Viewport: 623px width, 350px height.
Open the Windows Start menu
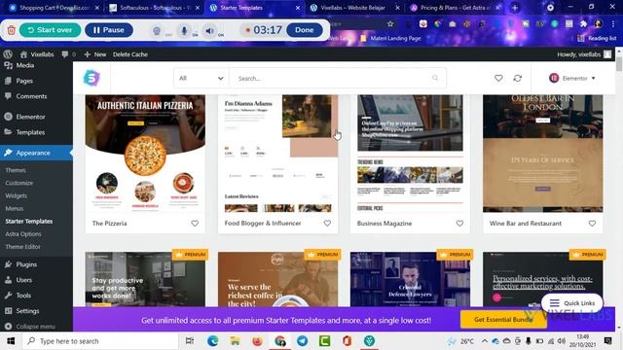11,341
